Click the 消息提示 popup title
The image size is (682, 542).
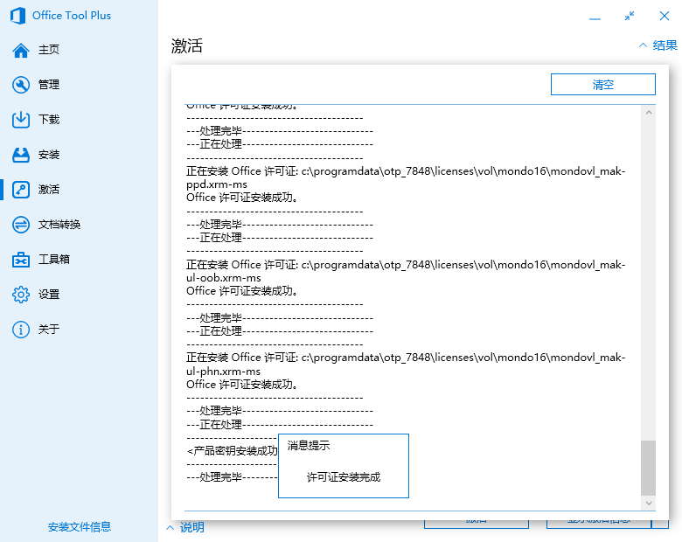[x=309, y=446]
